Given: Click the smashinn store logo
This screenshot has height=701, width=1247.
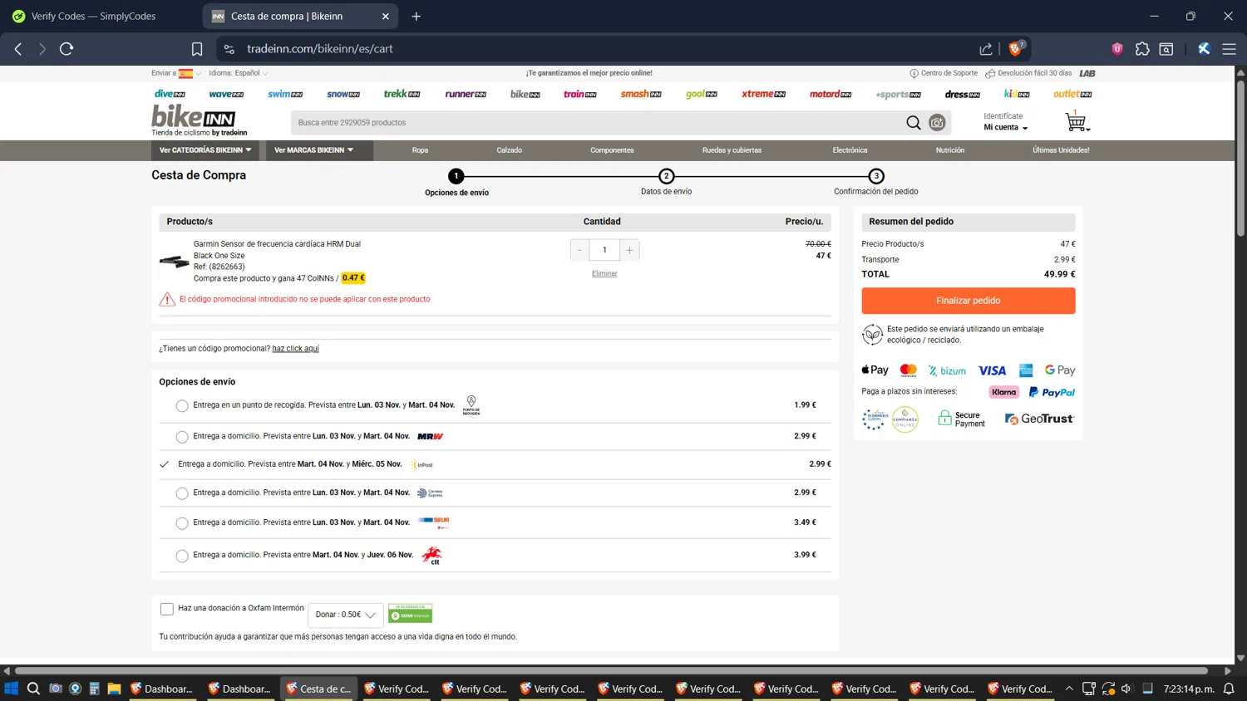Looking at the screenshot, I should 641,94.
